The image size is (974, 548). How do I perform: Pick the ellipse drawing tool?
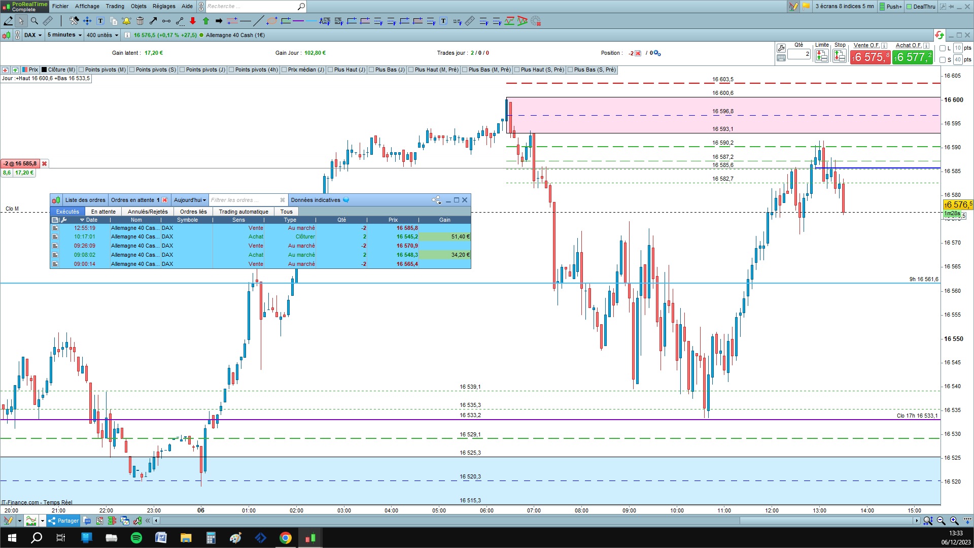[272, 21]
